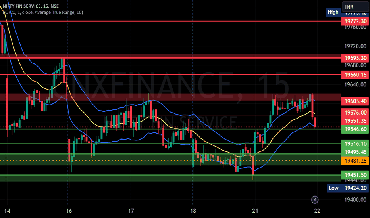The height and width of the screenshot is (218, 370).
Task: Click the 19640.00 price scale value
Action: (x=355, y=84)
